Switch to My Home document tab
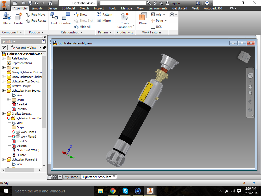 point(71,177)
